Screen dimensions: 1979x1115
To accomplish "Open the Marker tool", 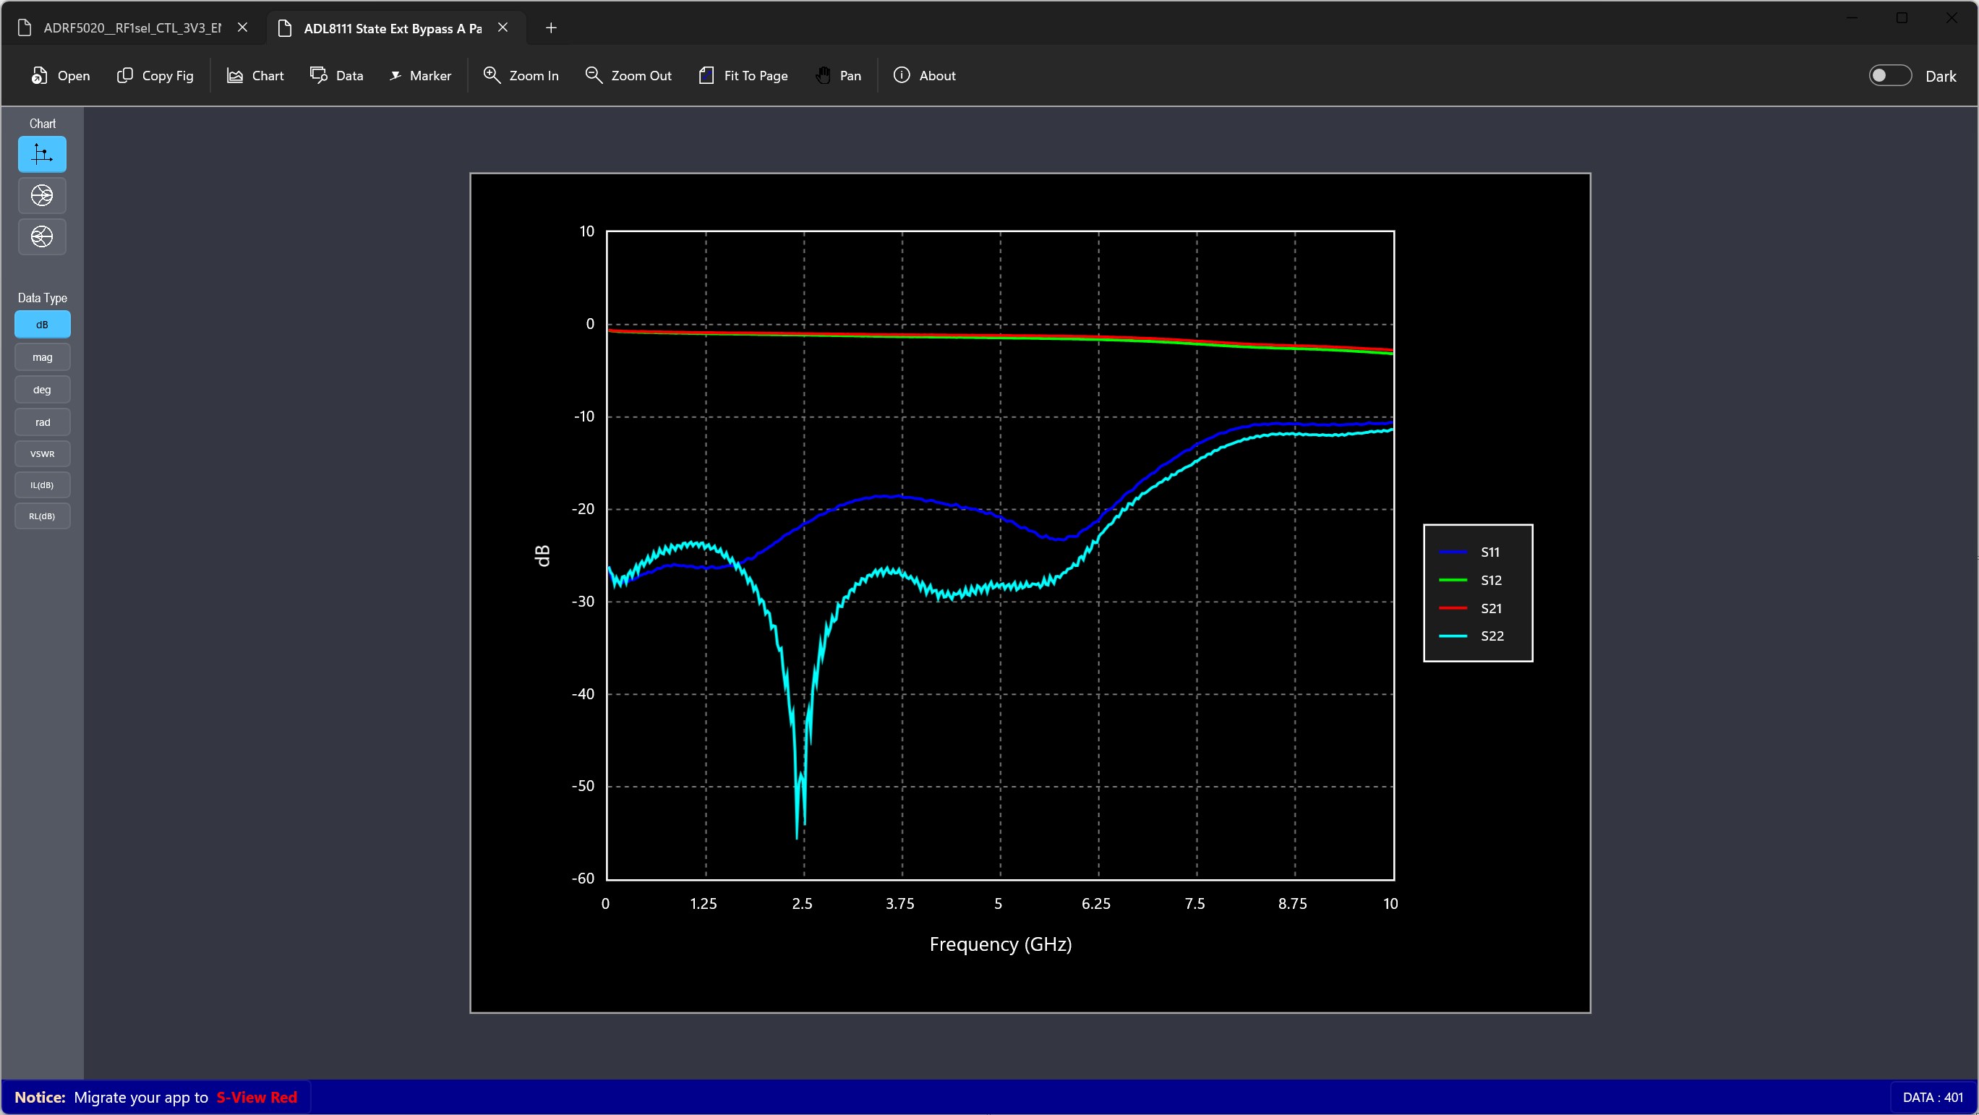I will point(420,75).
